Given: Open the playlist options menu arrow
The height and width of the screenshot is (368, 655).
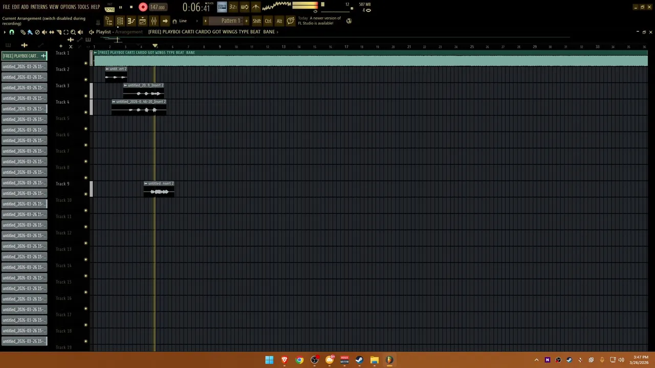Looking at the screenshot, I should [5, 32].
